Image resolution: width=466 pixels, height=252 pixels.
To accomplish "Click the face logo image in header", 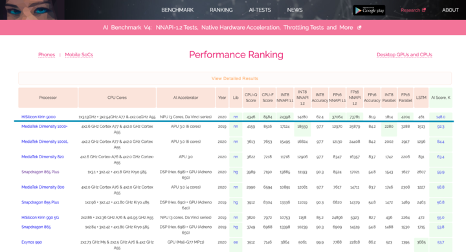I will [32, 10].
